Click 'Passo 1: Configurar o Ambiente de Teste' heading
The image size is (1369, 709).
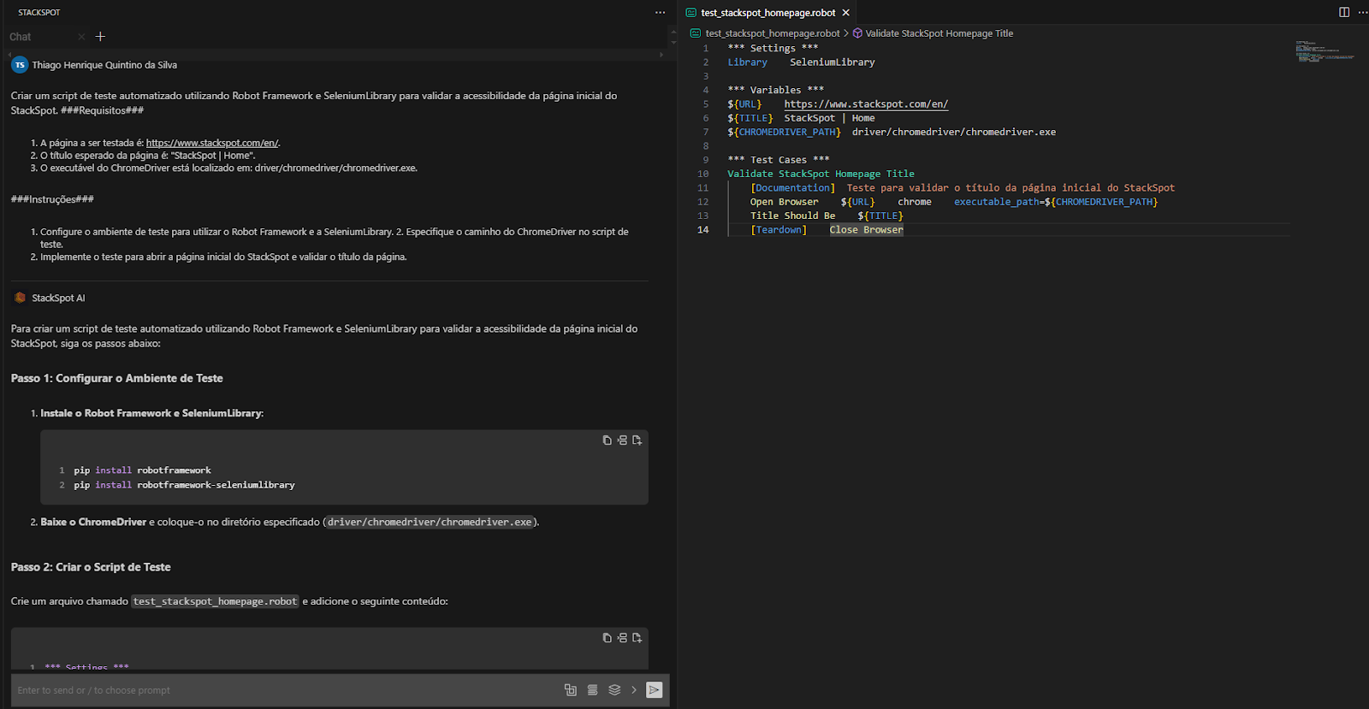click(x=116, y=378)
